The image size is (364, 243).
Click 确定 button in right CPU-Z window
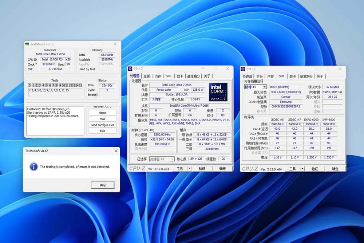coord(335,169)
